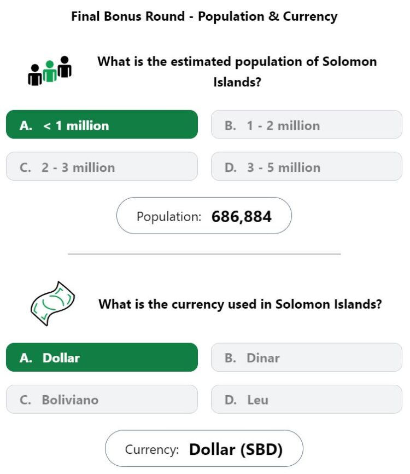Select the Dollar currency answer

pyautogui.click(x=102, y=357)
